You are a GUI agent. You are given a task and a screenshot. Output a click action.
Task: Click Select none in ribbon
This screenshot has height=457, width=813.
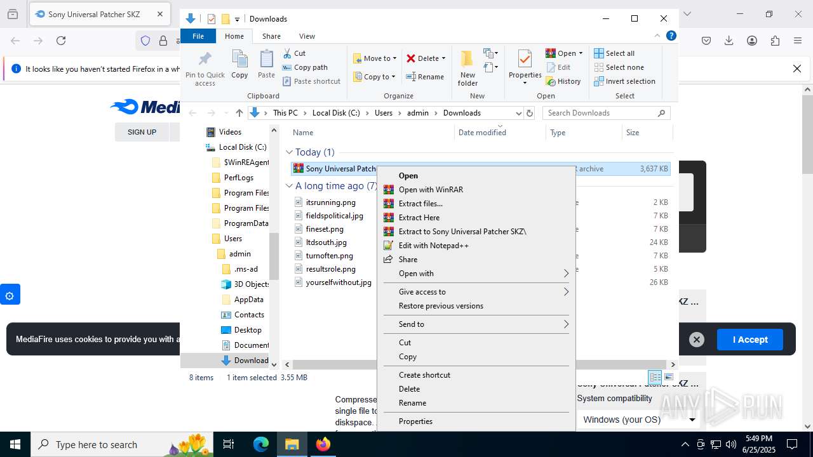point(619,67)
